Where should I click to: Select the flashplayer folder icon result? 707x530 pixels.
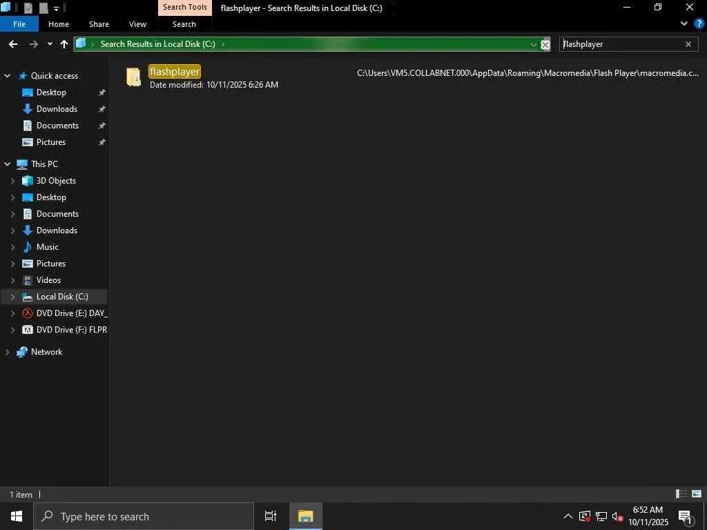pos(133,77)
